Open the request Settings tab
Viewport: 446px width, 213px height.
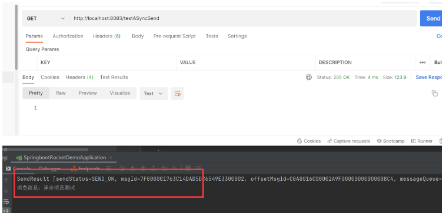[237, 36]
